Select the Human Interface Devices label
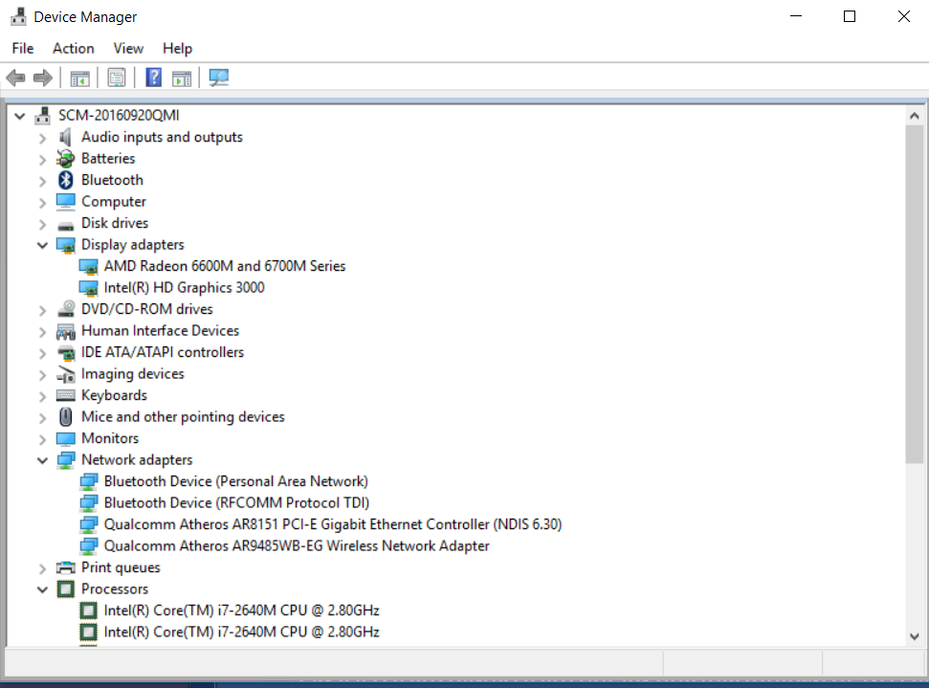 point(160,330)
